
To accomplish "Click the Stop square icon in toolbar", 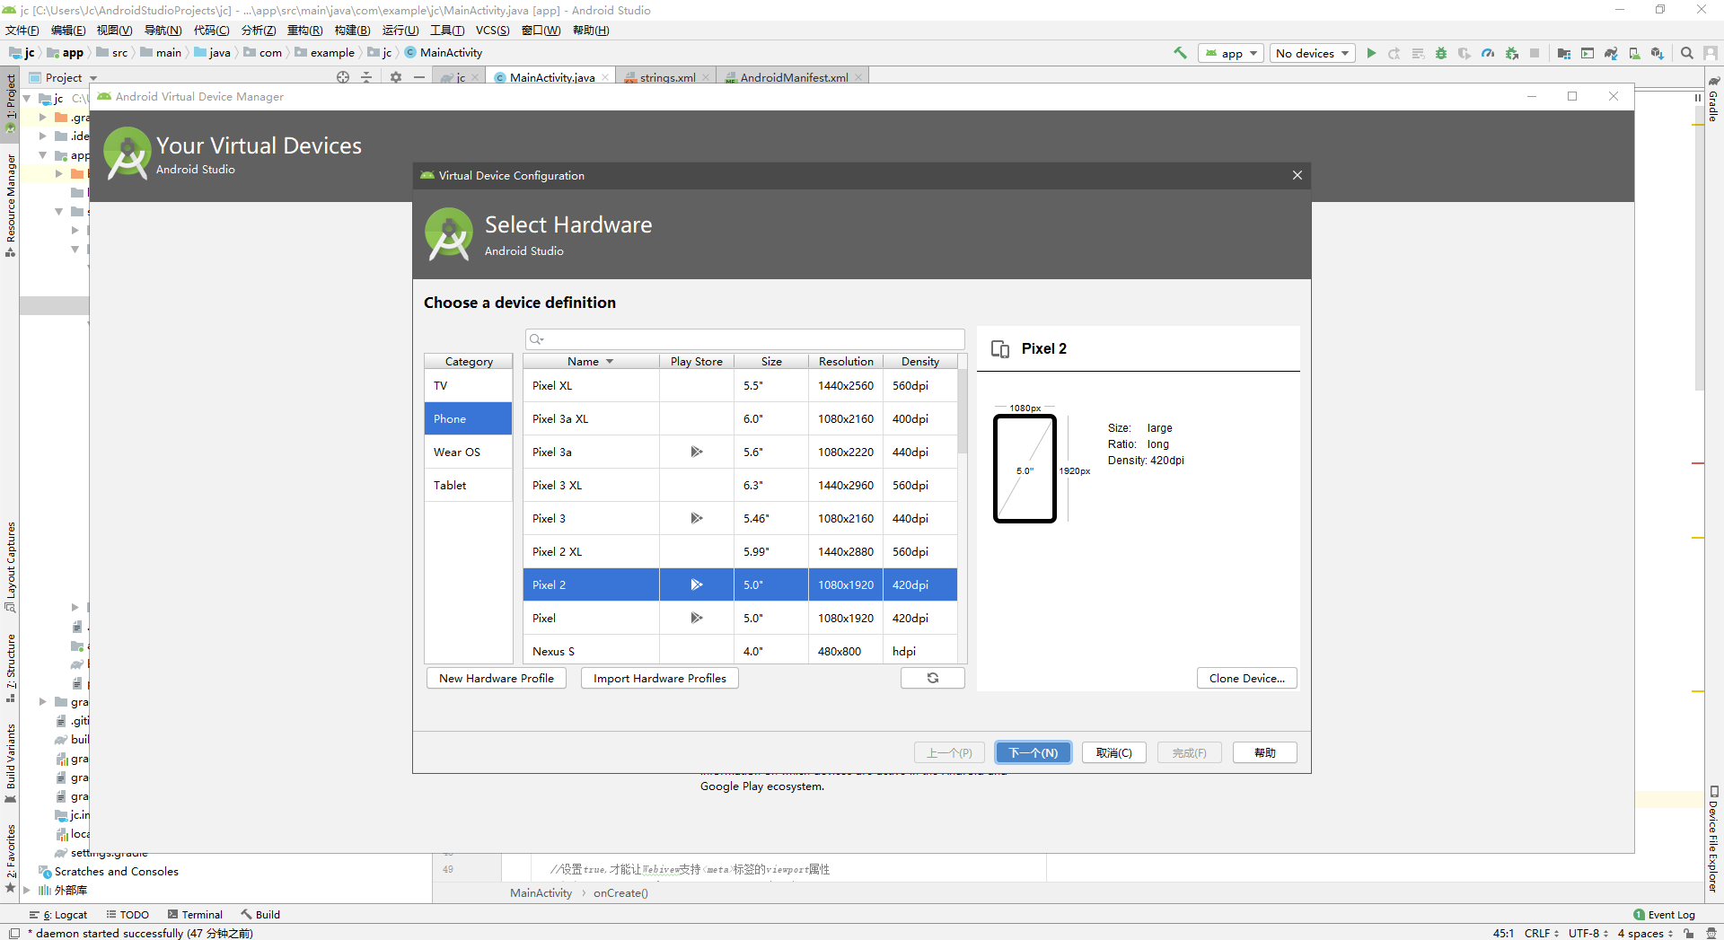I will (1535, 53).
